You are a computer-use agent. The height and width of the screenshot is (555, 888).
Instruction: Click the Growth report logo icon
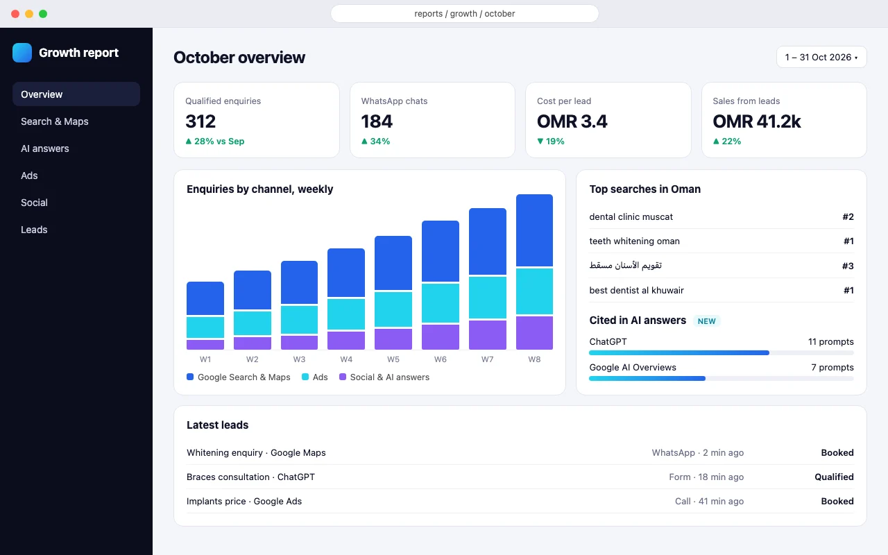click(x=22, y=53)
